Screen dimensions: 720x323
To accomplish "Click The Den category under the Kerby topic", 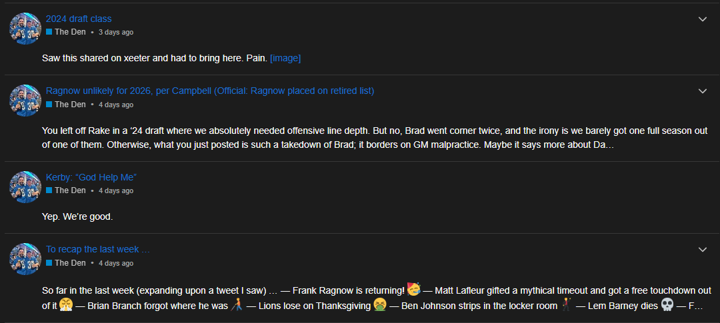I will pyautogui.click(x=70, y=190).
